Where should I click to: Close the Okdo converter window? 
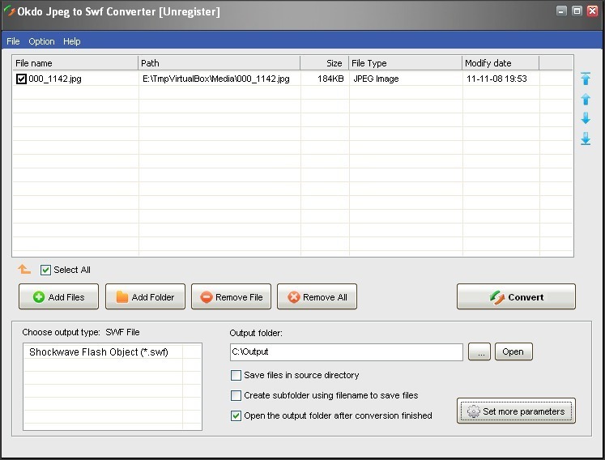tap(592, 11)
